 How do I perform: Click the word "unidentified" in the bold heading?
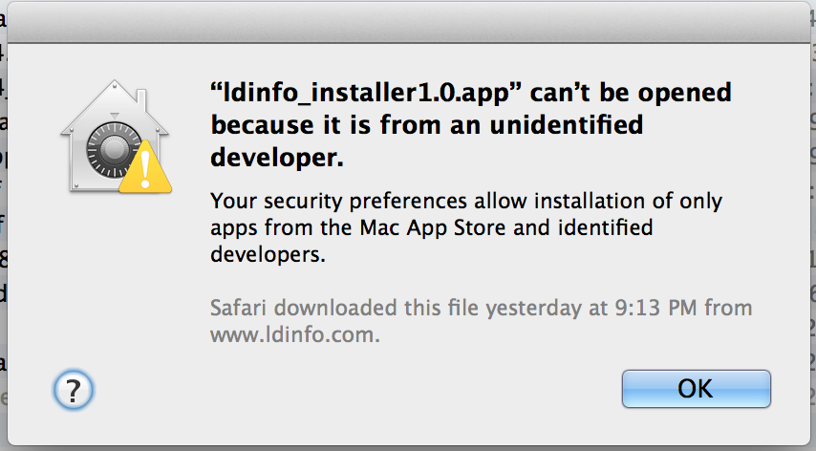[567, 125]
